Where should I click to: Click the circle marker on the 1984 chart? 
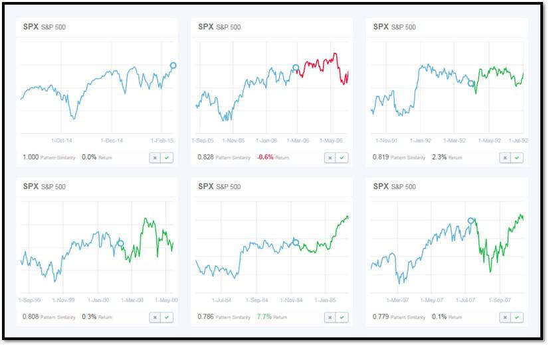click(296, 243)
